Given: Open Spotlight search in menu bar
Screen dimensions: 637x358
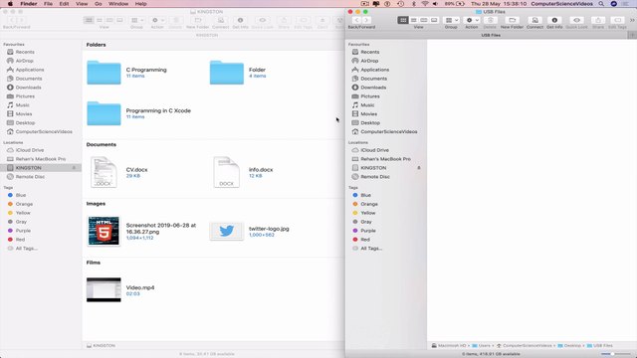Looking at the screenshot, I should coord(601,4).
